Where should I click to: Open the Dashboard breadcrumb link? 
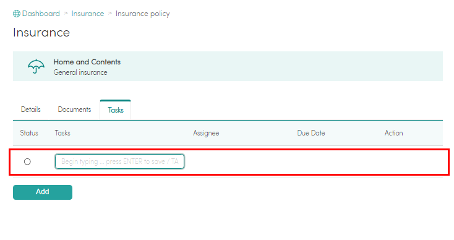click(x=41, y=14)
